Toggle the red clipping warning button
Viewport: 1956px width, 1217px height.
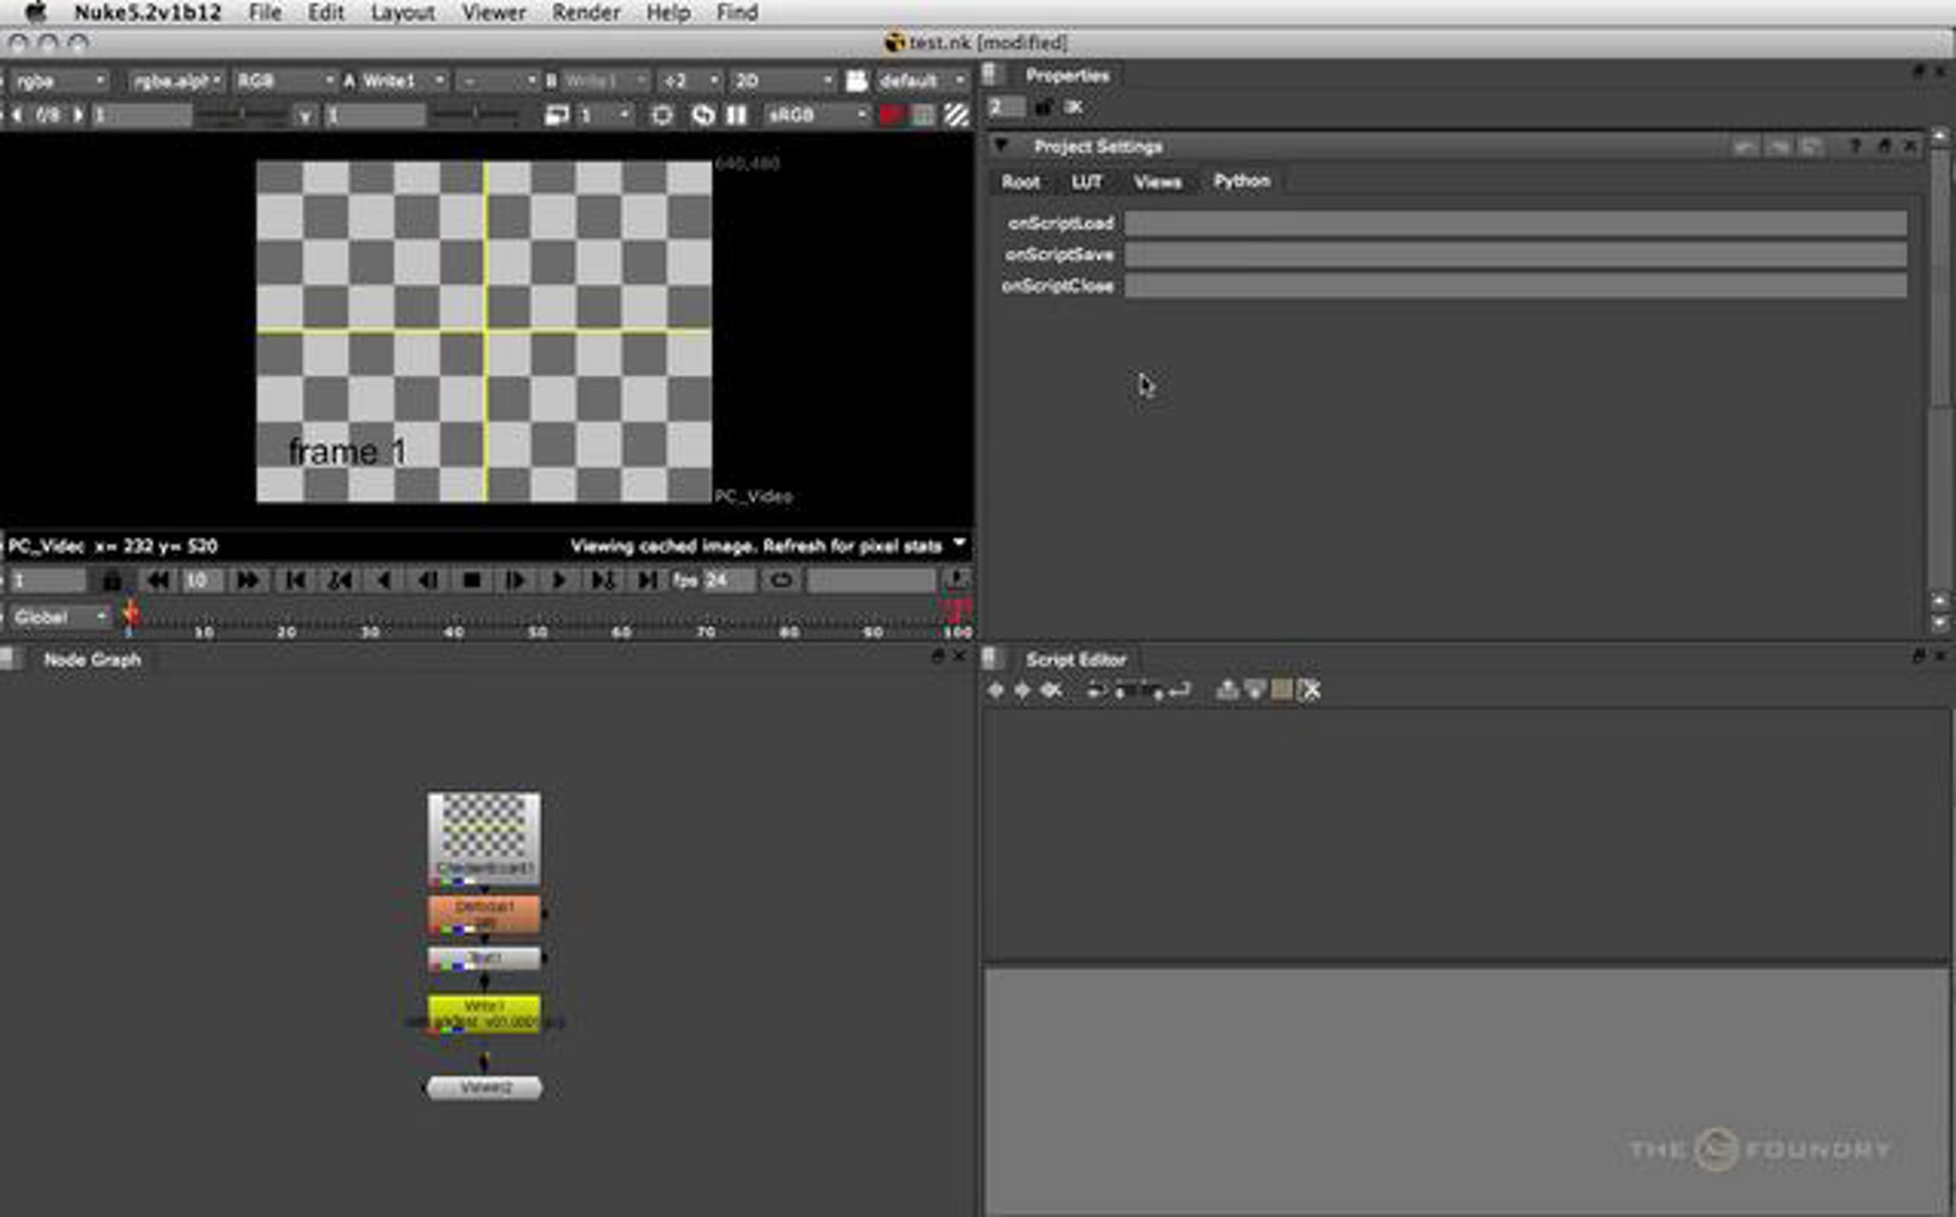pyautogui.click(x=891, y=115)
